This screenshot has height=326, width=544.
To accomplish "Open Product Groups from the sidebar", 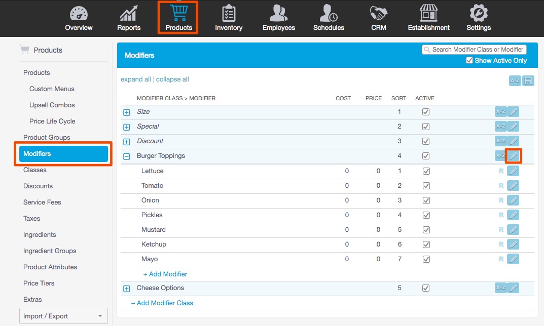I will pos(47,137).
